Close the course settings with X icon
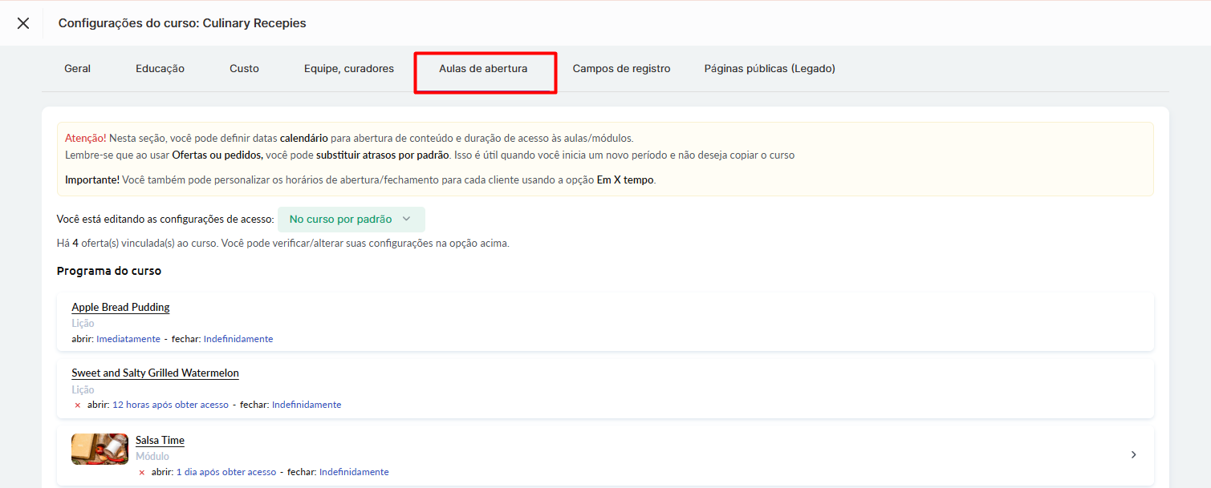1211x488 pixels. pos(23,23)
